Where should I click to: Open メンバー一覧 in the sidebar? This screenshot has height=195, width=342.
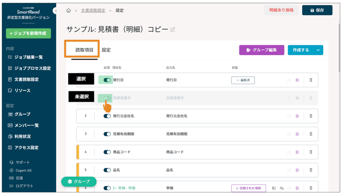pos(23,125)
